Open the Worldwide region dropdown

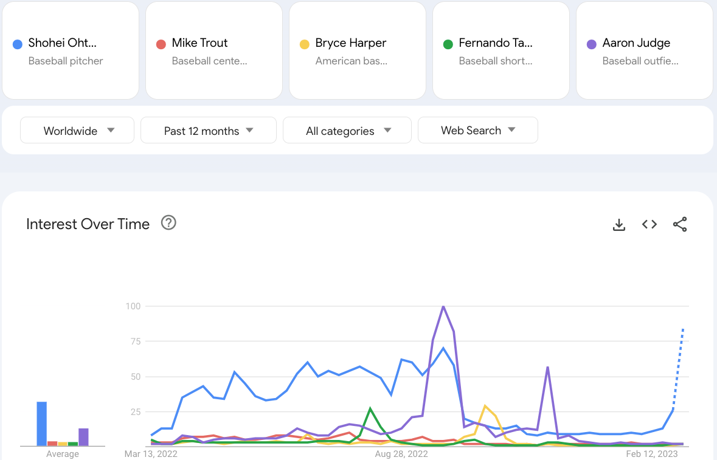click(x=77, y=130)
